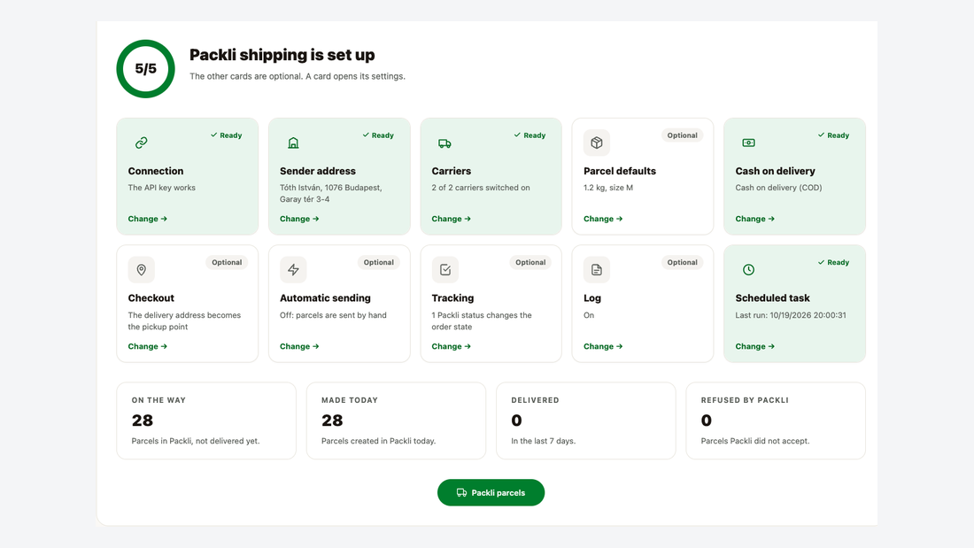The image size is (974, 548).
Task: Open Change link in Tracking card
Action: tap(451, 346)
